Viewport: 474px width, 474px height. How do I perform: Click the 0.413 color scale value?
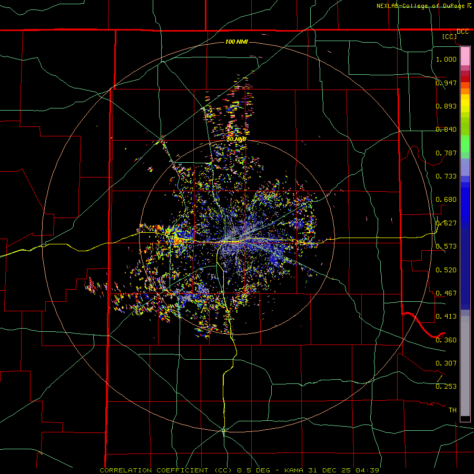(446, 317)
